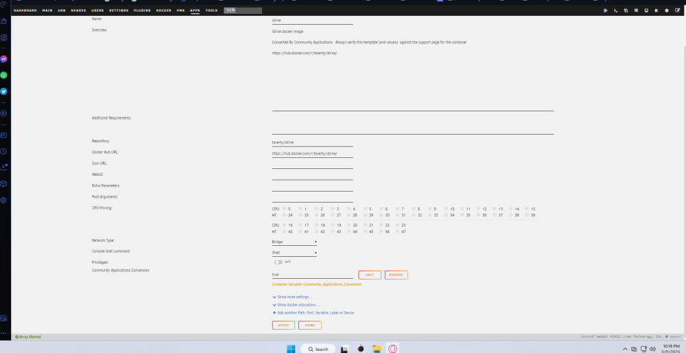Click the Name field containing idrive
686x353 pixels.
312,21
